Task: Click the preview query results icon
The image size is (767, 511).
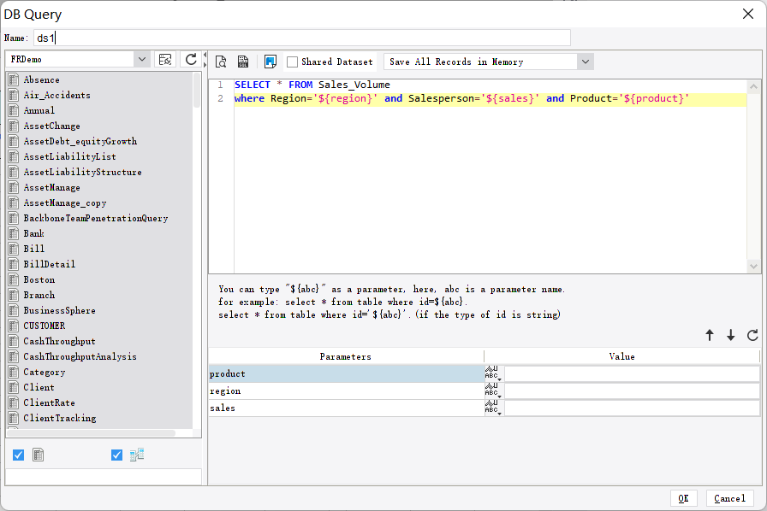Action: pos(221,62)
